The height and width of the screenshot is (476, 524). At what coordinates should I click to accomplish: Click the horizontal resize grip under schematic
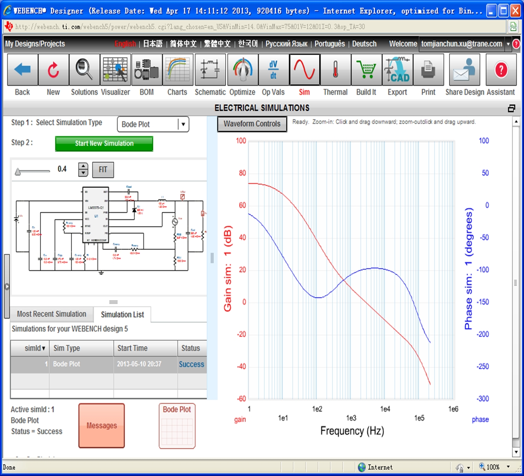pyautogui.click(x=113, y=302)
